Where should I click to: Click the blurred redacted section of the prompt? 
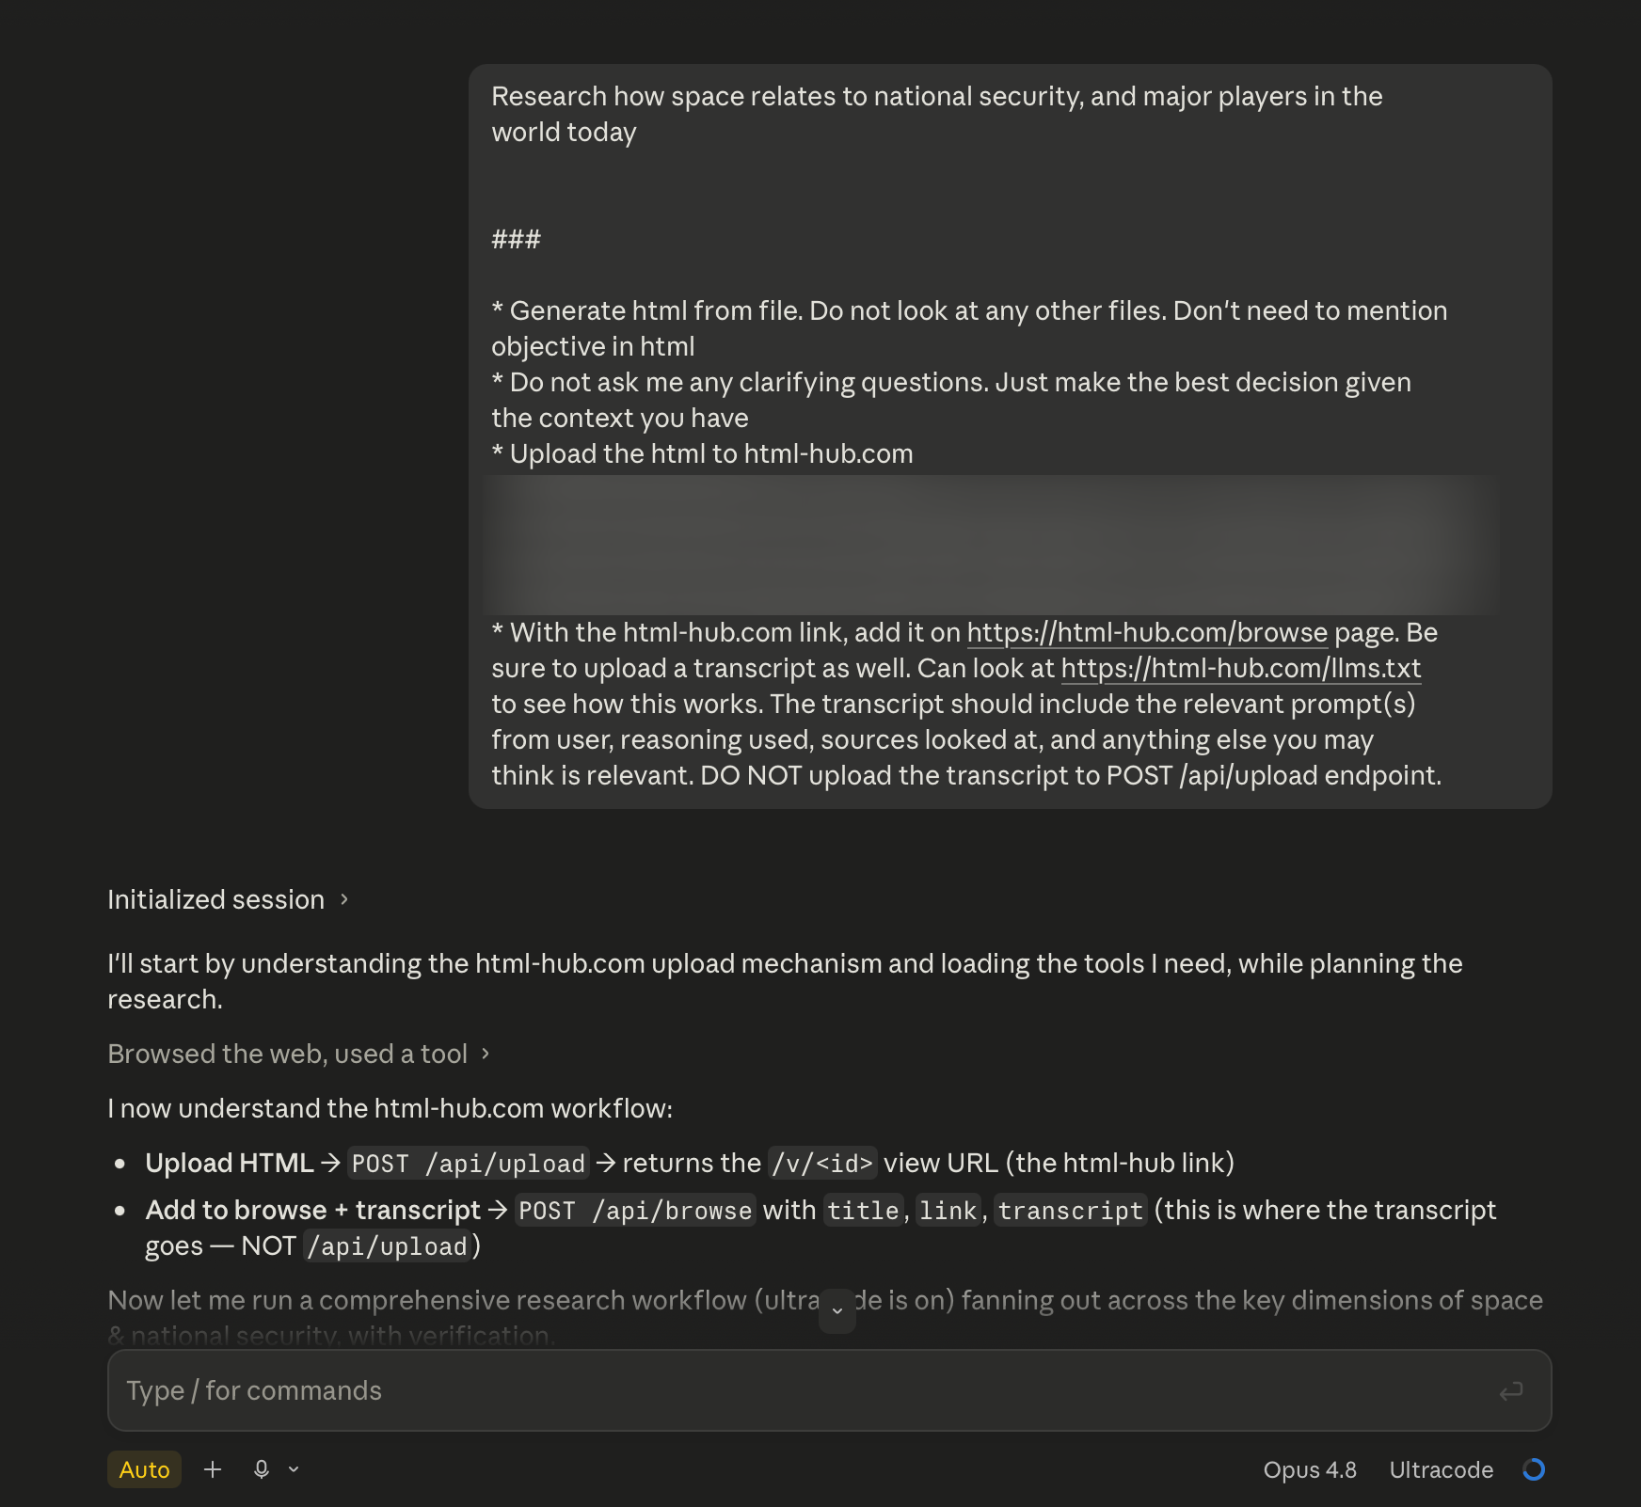[x=992, y=545]
